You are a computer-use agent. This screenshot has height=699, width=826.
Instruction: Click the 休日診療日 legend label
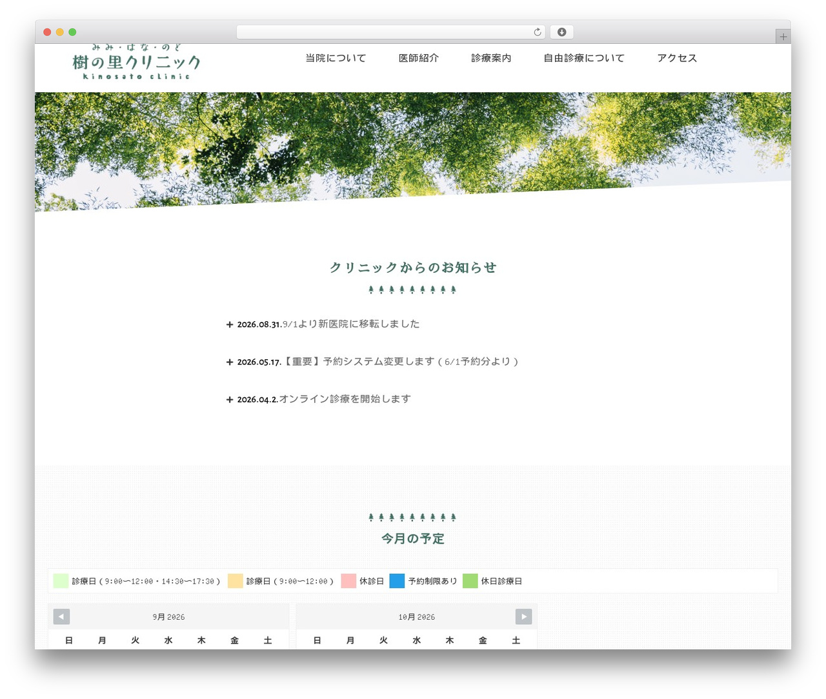501,581
